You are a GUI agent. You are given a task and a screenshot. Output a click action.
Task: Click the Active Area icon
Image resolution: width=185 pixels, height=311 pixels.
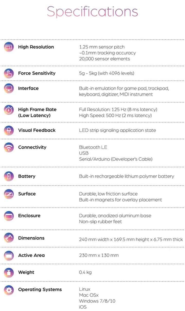click(9, 255)
